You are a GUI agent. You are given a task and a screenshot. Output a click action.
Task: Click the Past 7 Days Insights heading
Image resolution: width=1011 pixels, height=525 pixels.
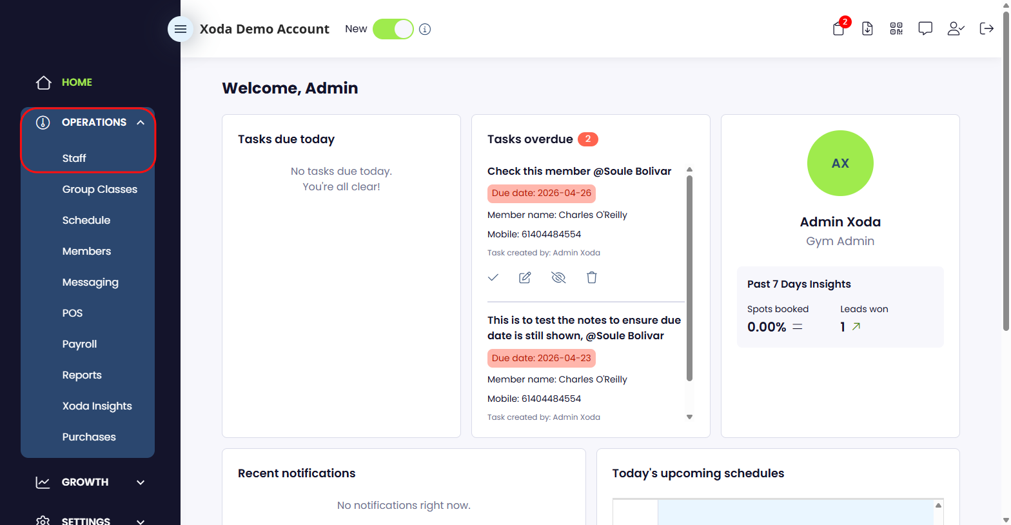[799, 284]
